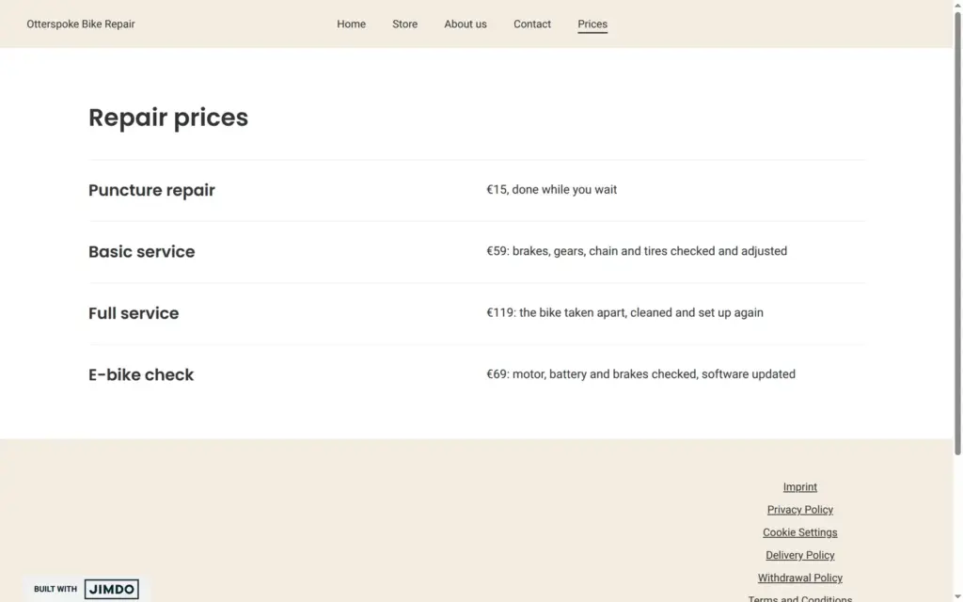View the Delivery Policy link
The width and height of the screenshot is (963, 602).
coord(799,555)
